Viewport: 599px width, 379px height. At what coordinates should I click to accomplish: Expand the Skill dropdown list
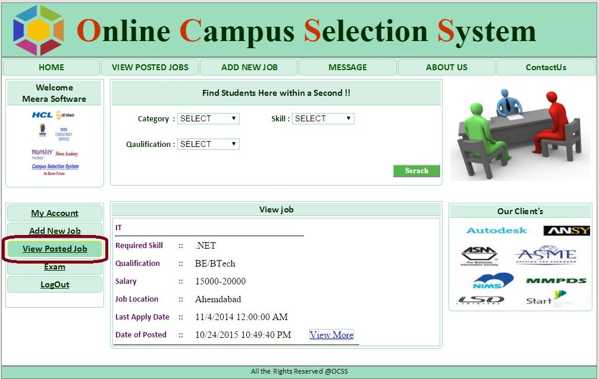click(323, 118)
